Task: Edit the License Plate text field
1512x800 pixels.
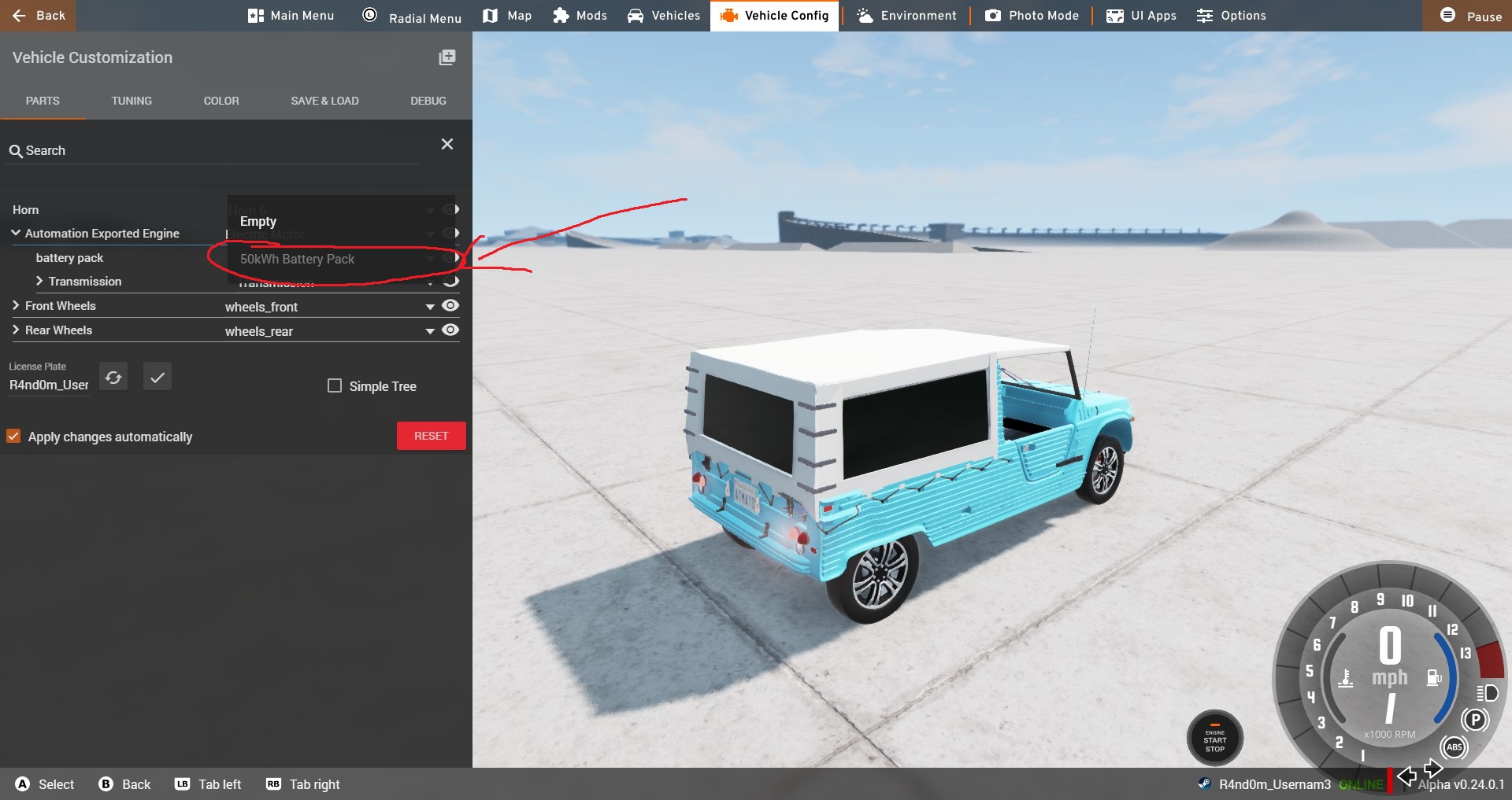Action: [x=49, y=385]
